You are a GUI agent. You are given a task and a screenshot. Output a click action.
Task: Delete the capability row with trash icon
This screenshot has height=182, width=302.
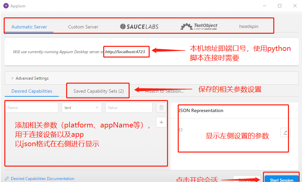(x=161, y=107)
